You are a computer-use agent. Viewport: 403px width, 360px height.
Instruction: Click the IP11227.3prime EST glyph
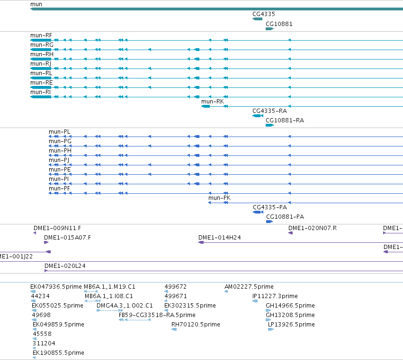tap(255, 301)
